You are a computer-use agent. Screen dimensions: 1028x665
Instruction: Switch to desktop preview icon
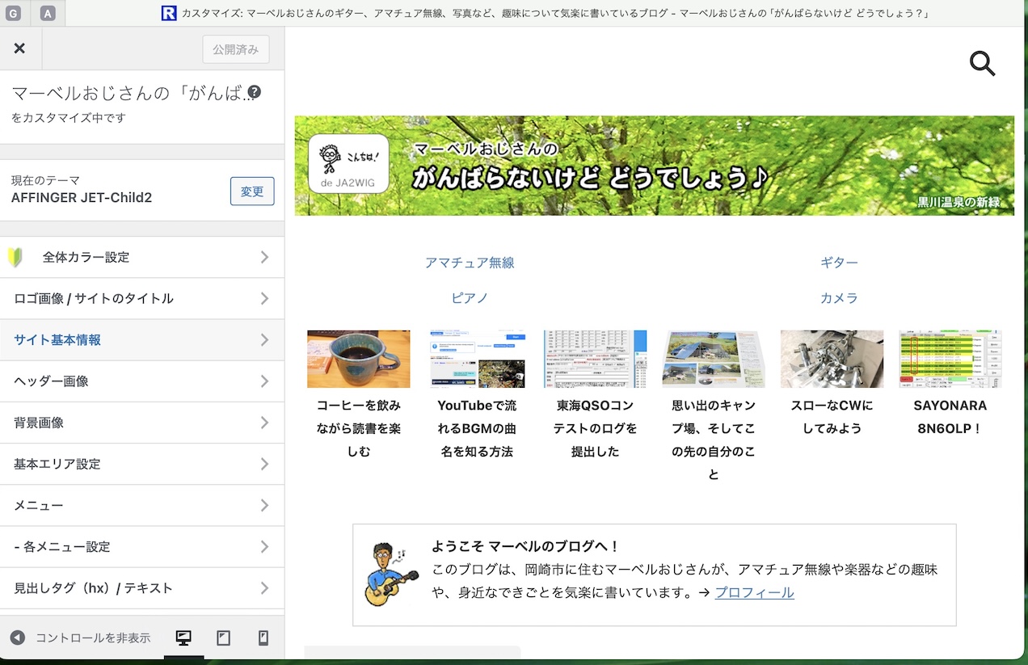point(183,638)
